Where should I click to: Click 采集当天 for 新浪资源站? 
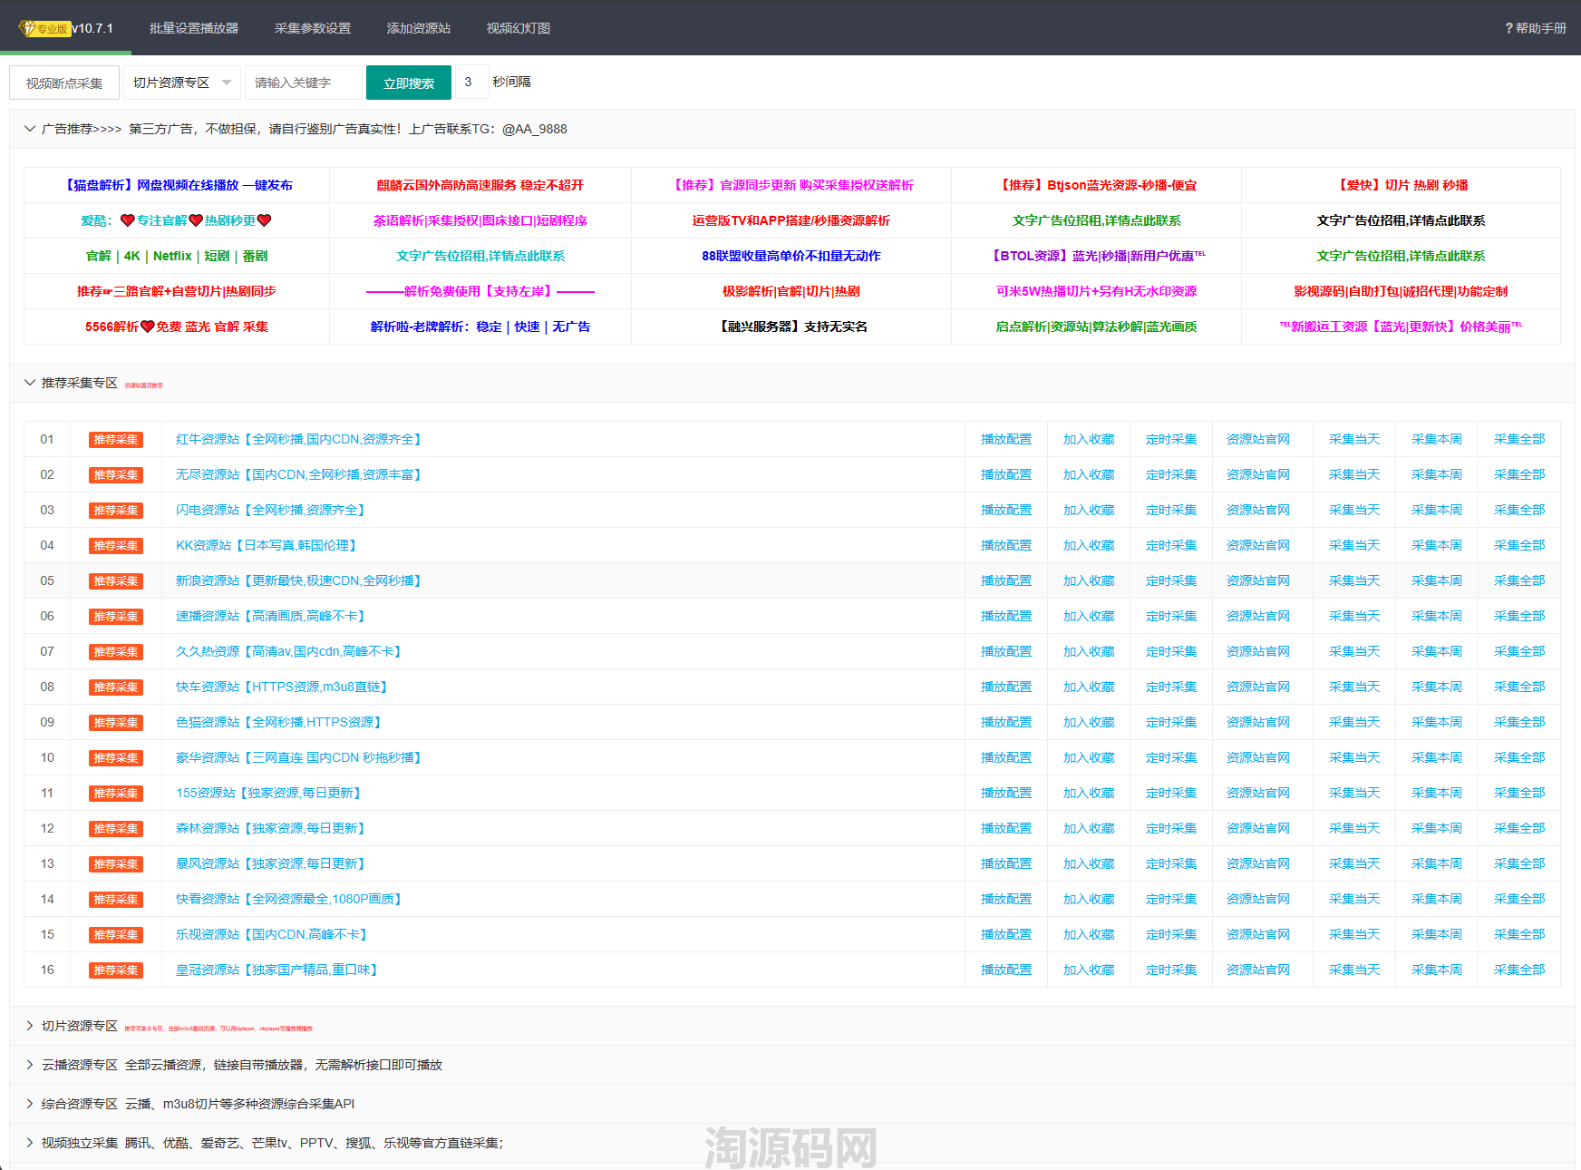tap(1354, 580)
